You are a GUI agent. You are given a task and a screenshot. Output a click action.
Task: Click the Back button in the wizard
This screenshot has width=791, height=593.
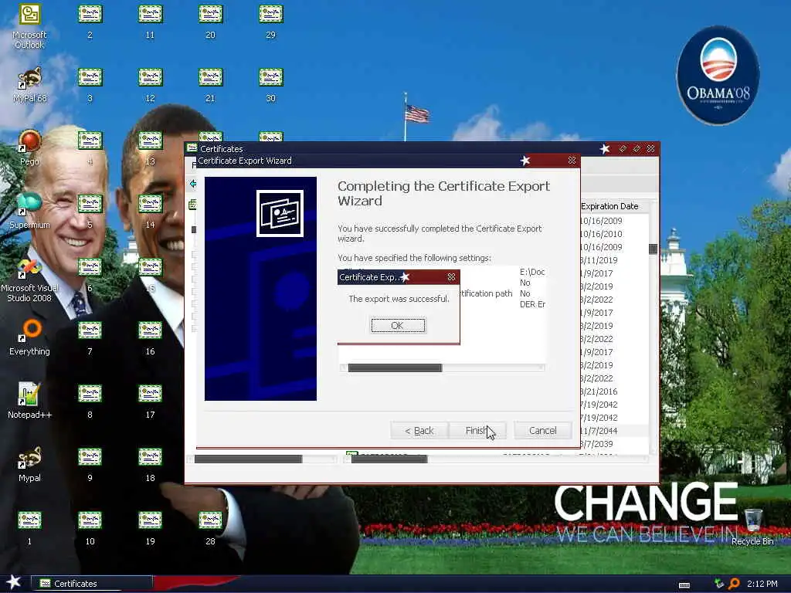(419, 431)
